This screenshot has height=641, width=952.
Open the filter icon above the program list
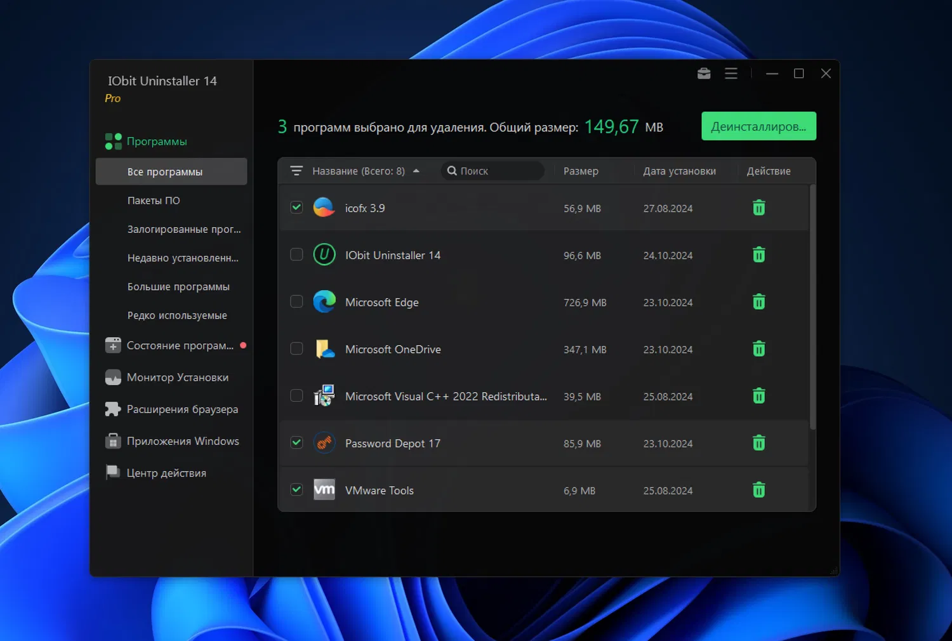[x=296, y=170]
